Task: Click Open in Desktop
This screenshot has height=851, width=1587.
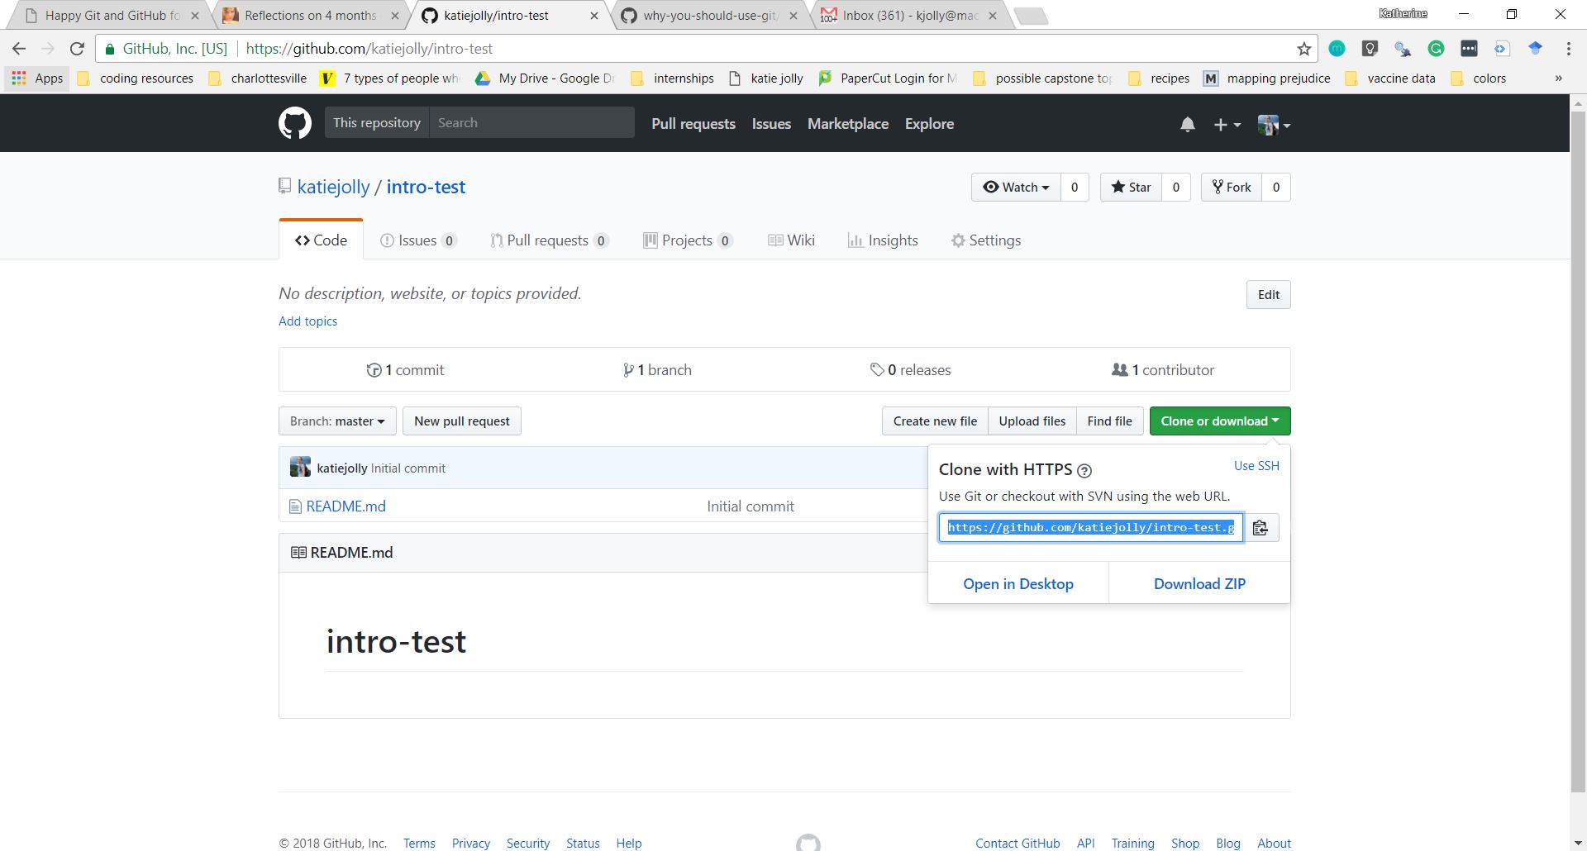Action: [1018, 584]
